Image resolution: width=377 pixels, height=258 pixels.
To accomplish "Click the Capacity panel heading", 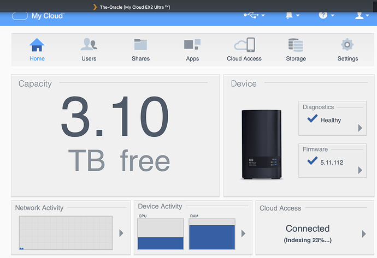I will 35,84.
